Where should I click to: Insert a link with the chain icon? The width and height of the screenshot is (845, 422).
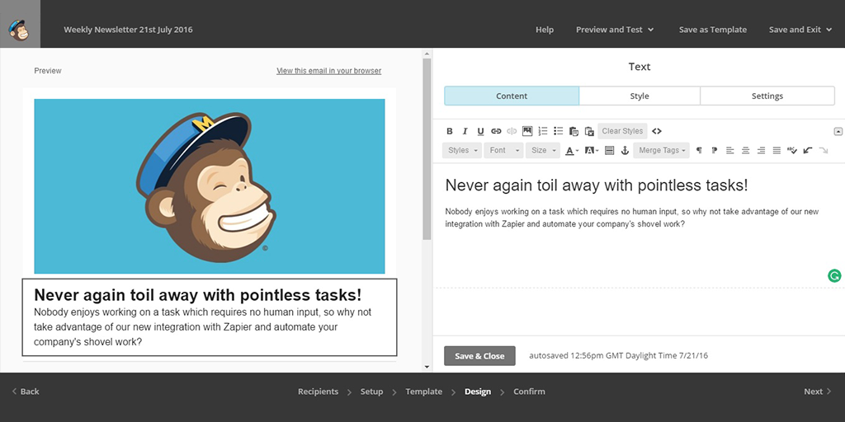point(496,131)
